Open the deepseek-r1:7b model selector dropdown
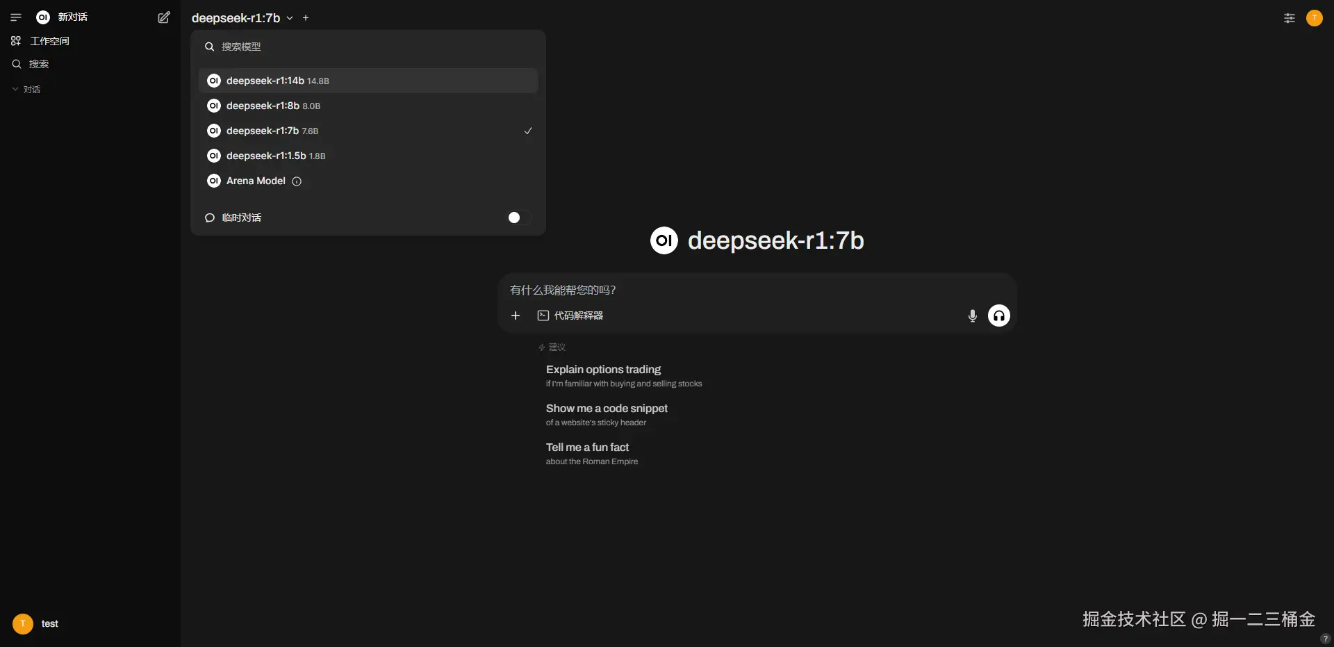Viewport: 1334px width, 647px height. 242,18
